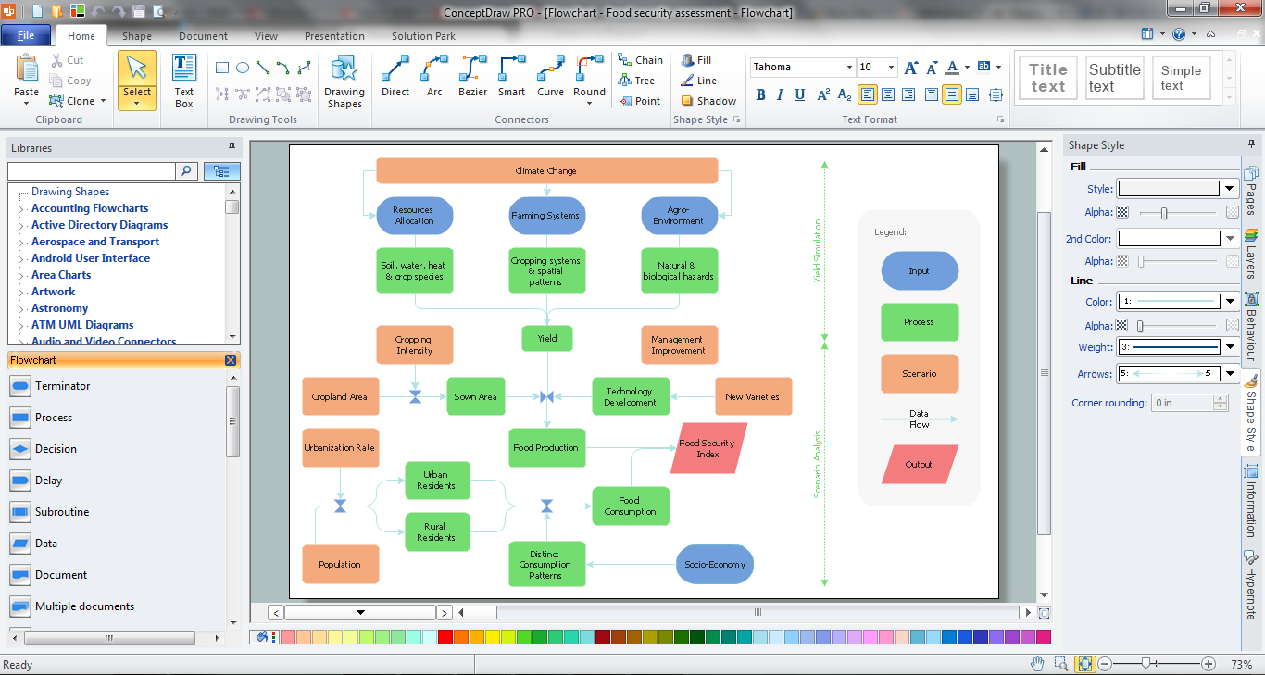1265x675 pixels.
Task: Apply the Title text style
Action: [x=1047, y=78]
